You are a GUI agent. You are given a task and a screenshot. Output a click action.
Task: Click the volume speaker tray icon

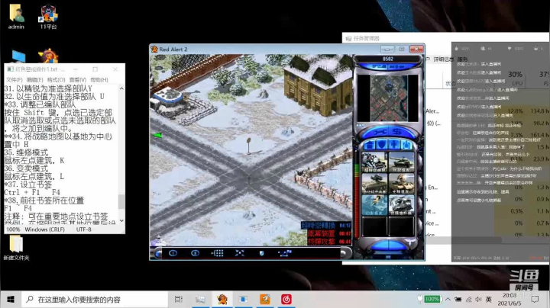[x=478, y=300]
